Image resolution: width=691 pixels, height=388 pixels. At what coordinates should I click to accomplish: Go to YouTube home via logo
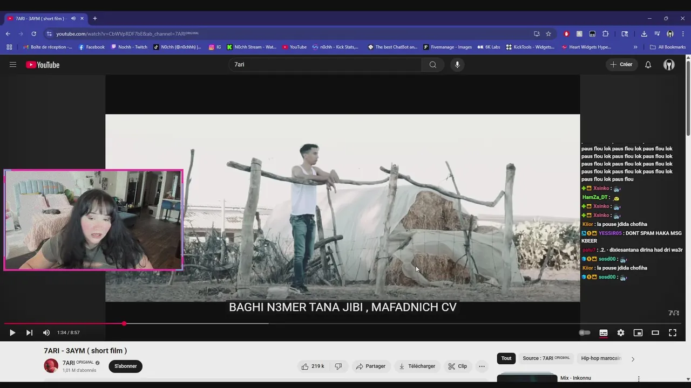[x=43, y=65]
